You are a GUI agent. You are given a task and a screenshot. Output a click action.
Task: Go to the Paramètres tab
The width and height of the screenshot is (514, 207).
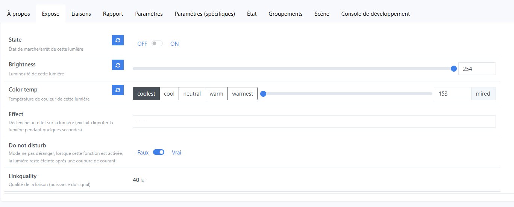coord(149,14)
